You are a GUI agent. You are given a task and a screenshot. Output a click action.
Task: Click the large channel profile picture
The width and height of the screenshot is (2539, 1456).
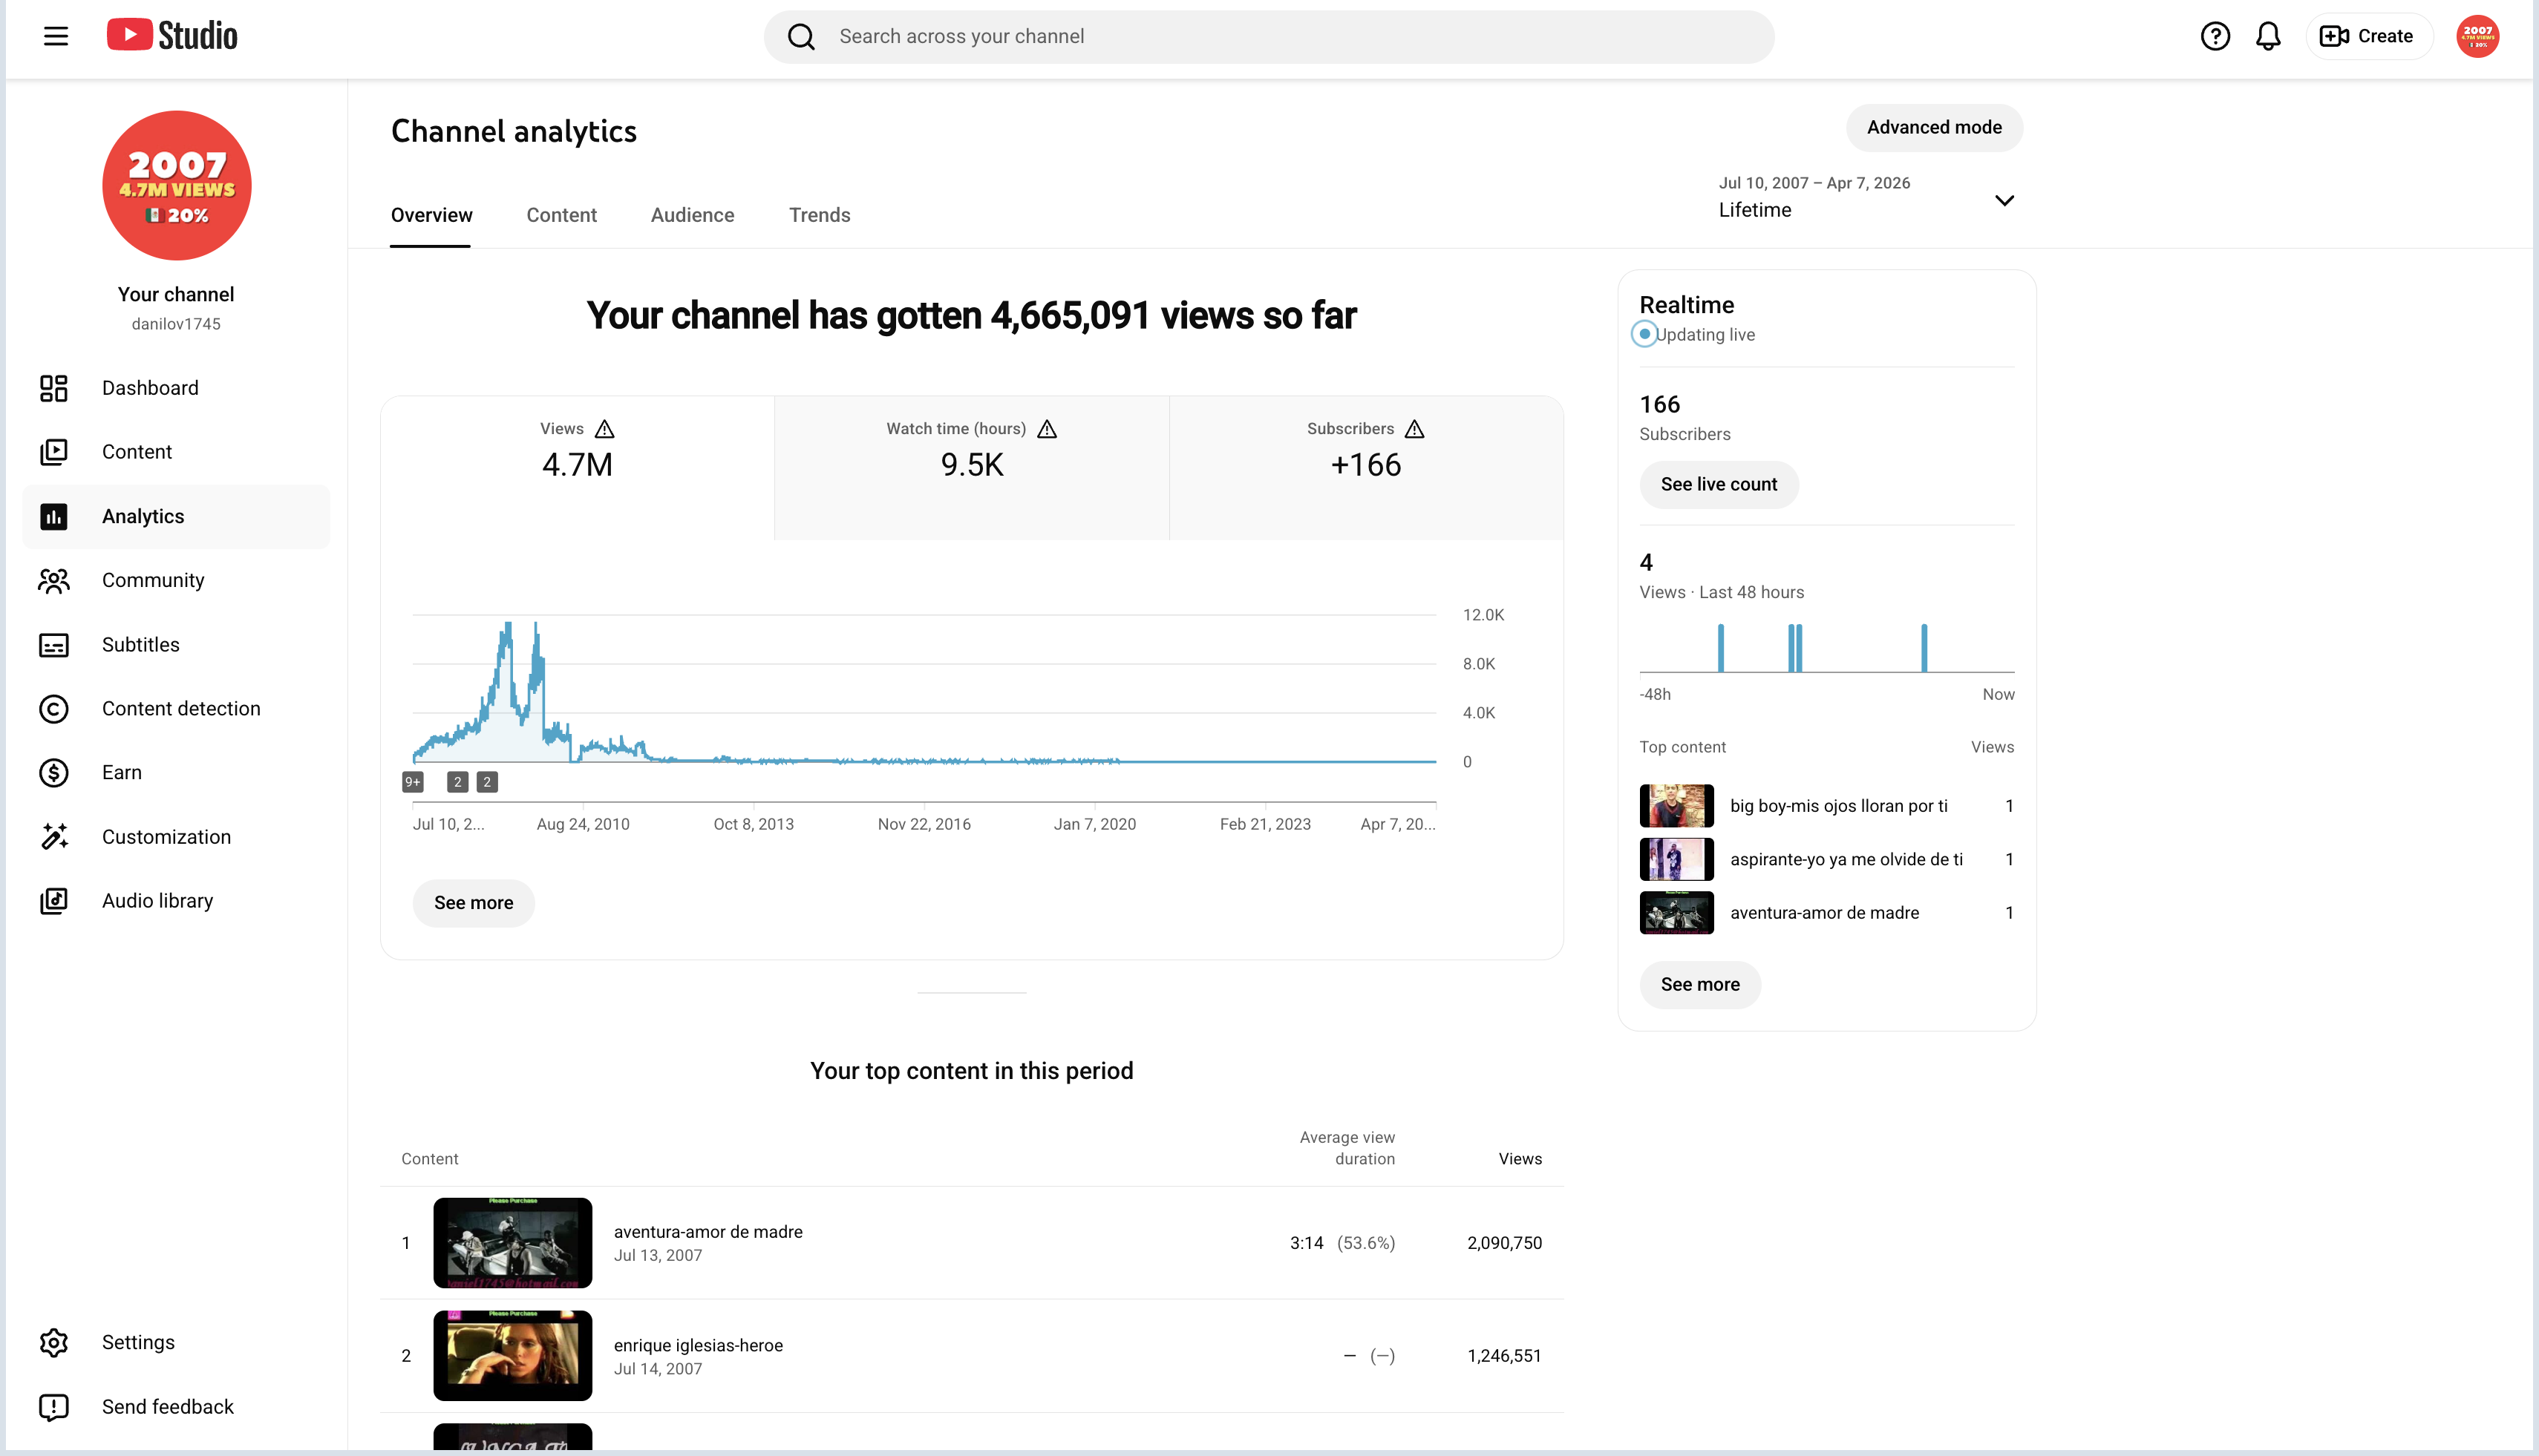tap(177, 185)
